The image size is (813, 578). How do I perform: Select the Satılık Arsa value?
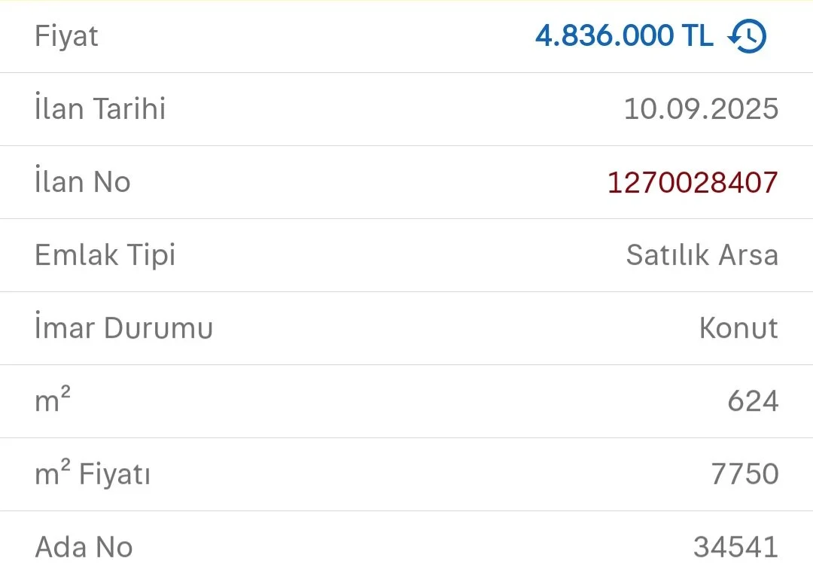(702, 255)
